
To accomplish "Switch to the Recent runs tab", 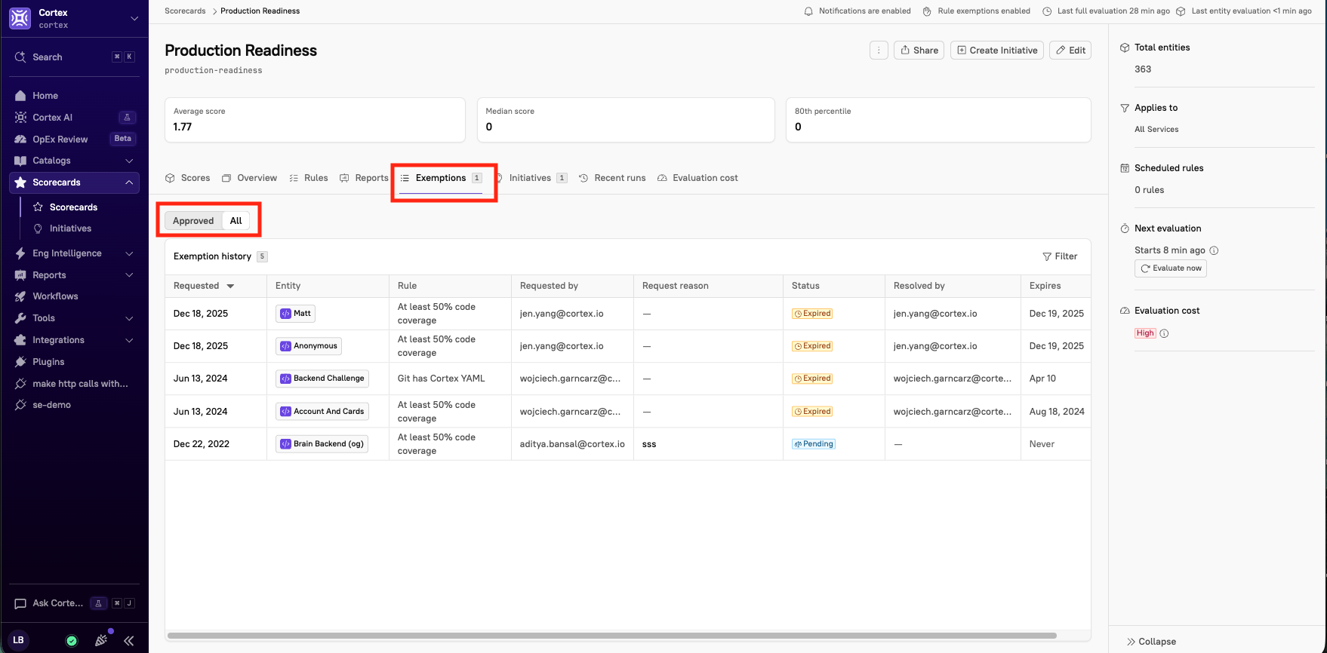I will pos(612,178).
